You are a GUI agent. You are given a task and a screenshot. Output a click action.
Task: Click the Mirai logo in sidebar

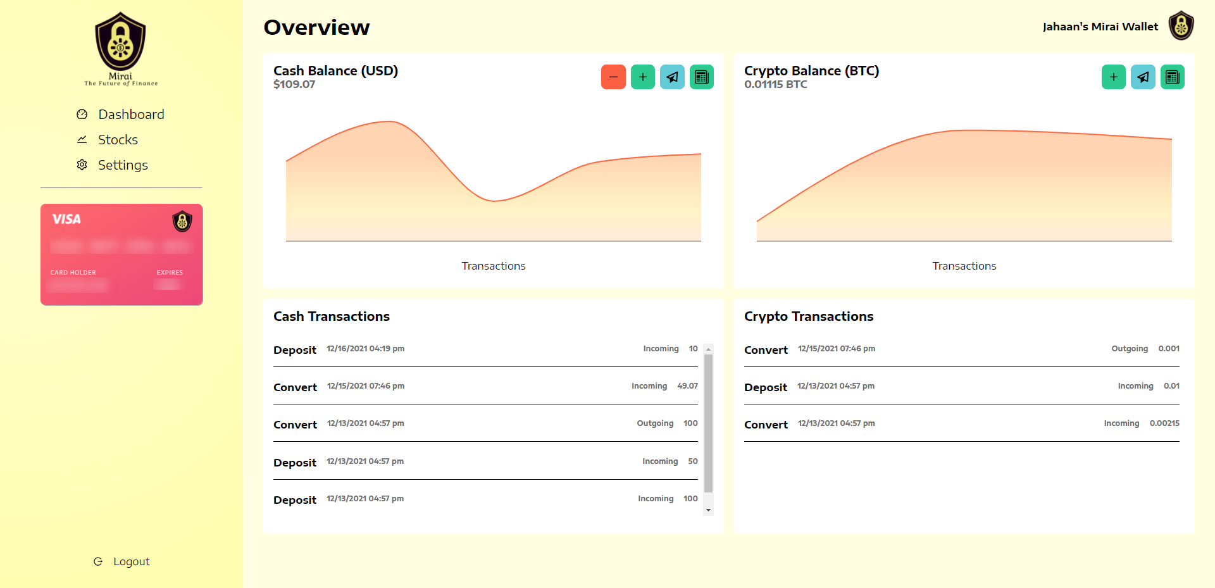(x=121, y=49)
